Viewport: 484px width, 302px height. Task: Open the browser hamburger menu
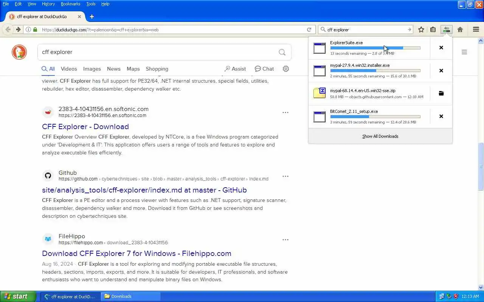476,29
